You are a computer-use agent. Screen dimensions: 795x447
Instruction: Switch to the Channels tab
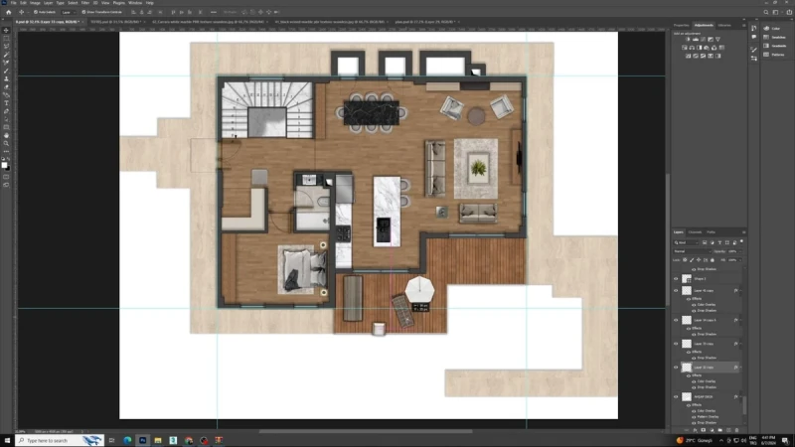coord(695,232)
